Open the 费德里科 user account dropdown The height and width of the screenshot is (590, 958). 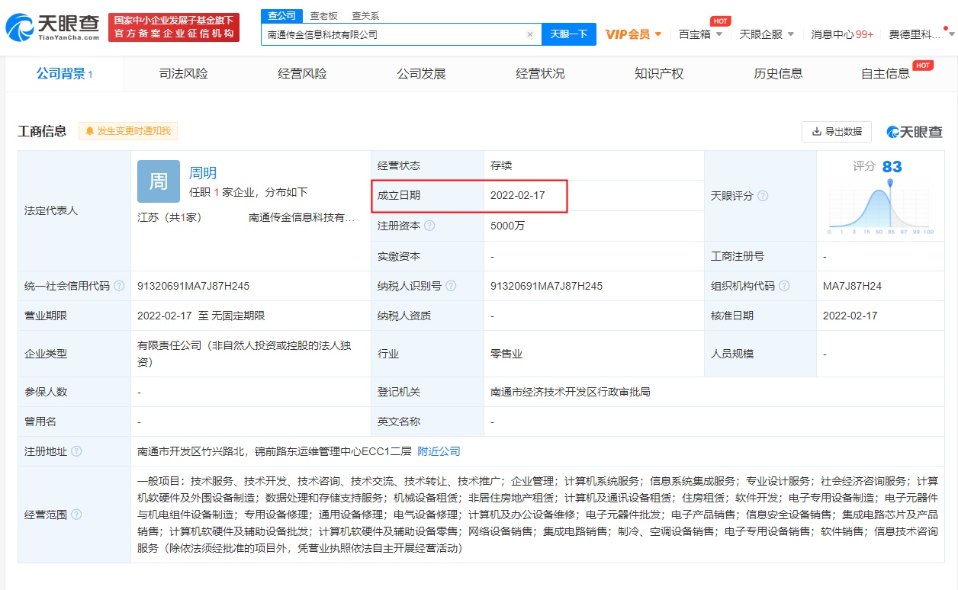click(x=920, y=34)
